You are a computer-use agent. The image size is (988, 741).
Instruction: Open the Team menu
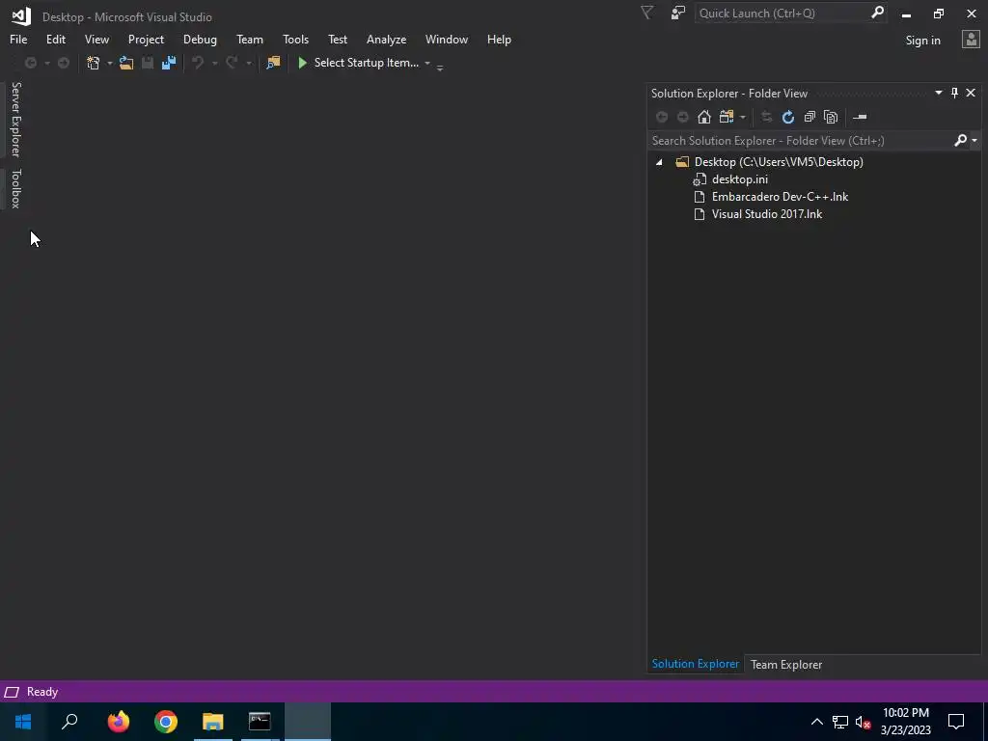pos(250,40)
